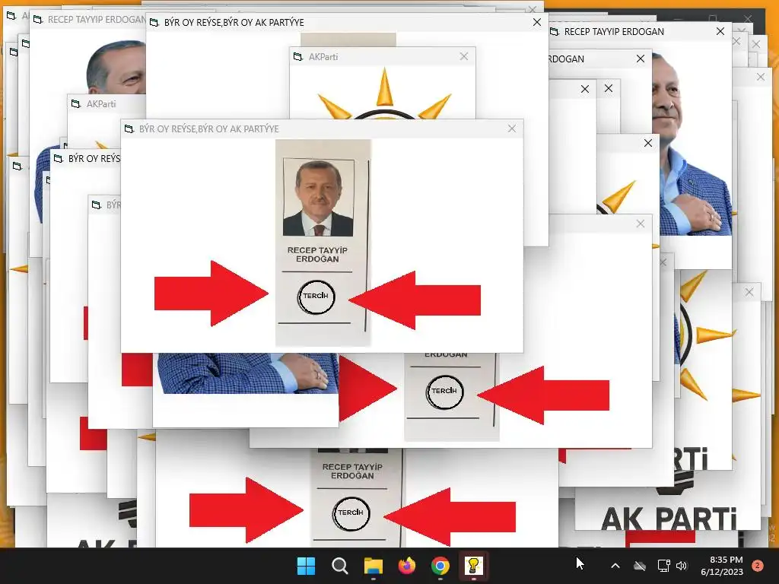
Task: Click the central AKParti window's title icon
Action: 298,57
